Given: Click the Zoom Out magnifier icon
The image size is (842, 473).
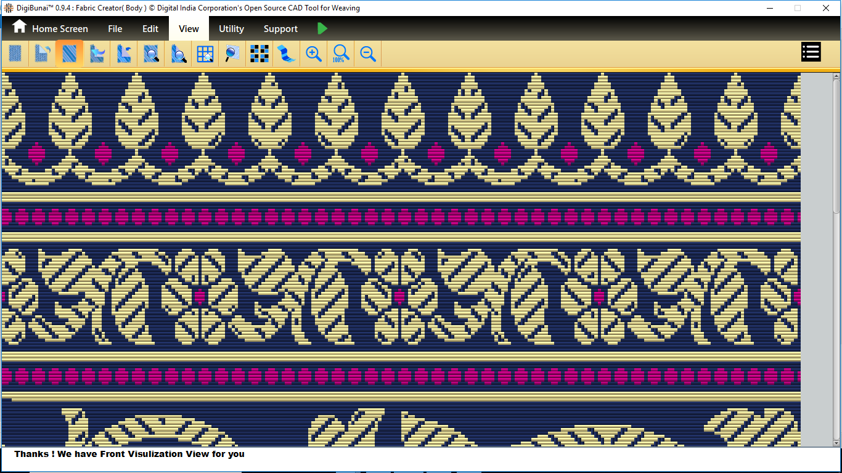Looking at the screenshot, I should point(368,54).
